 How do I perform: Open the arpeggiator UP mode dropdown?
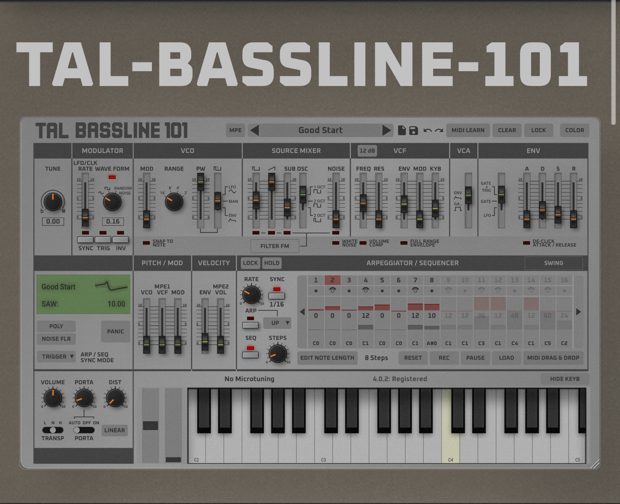277,323
